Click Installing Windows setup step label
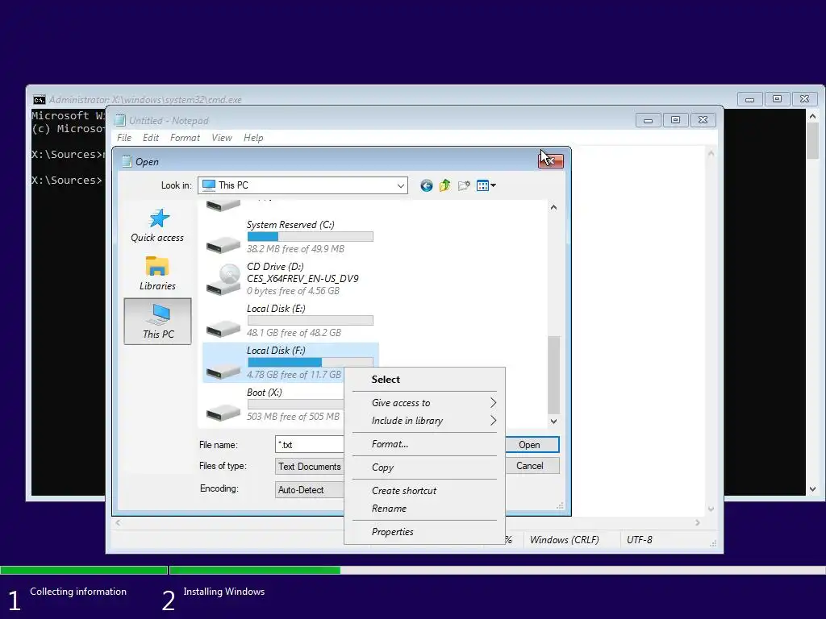The image size is (826, 619). (224, 592)
